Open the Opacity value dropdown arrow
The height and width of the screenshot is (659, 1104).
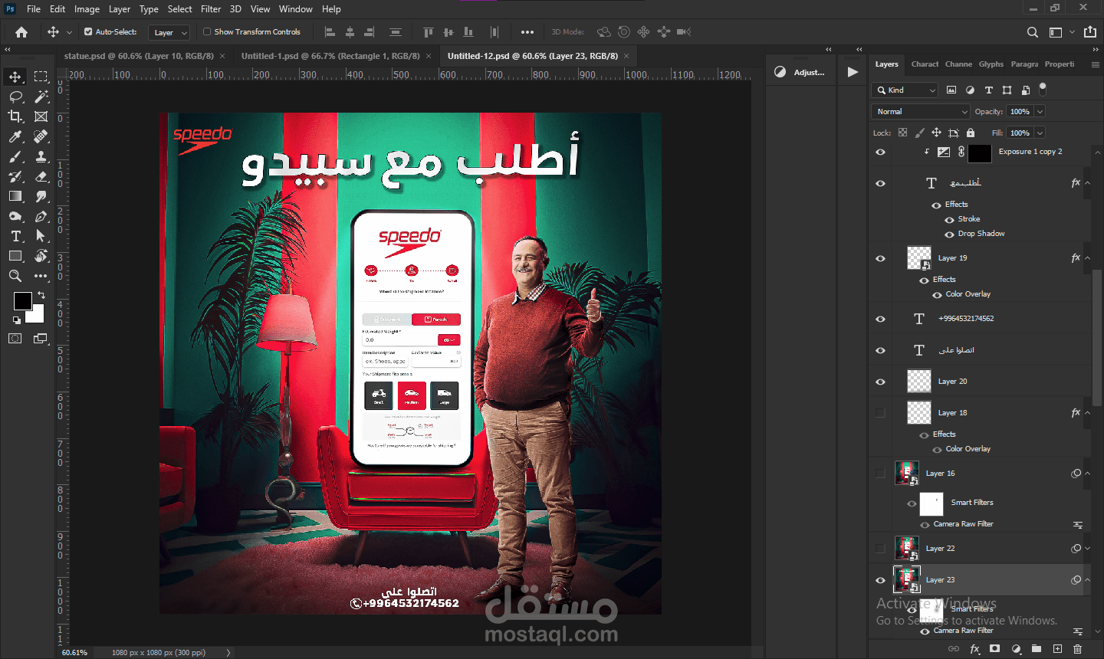coord(1040,112)
